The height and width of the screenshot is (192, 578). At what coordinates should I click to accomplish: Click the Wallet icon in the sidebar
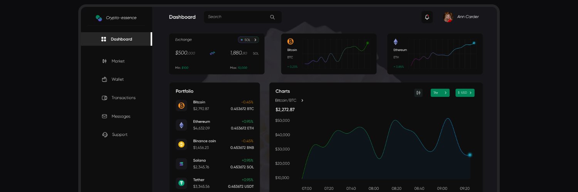[104, 79]
